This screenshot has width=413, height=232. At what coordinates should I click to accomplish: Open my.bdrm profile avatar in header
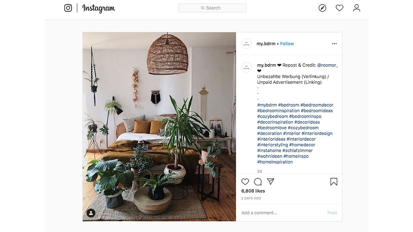pyautogui.click(x=247, y=44)
